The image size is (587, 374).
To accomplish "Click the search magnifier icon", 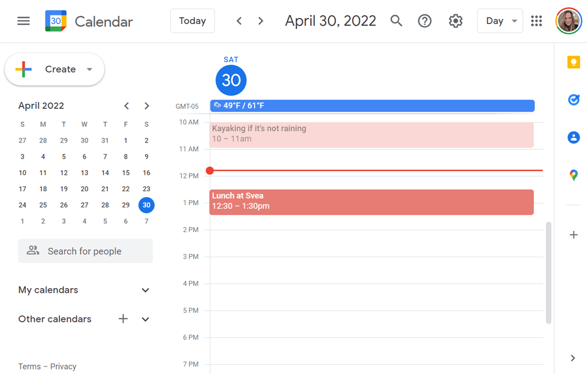I will click(x=396, y=21).
